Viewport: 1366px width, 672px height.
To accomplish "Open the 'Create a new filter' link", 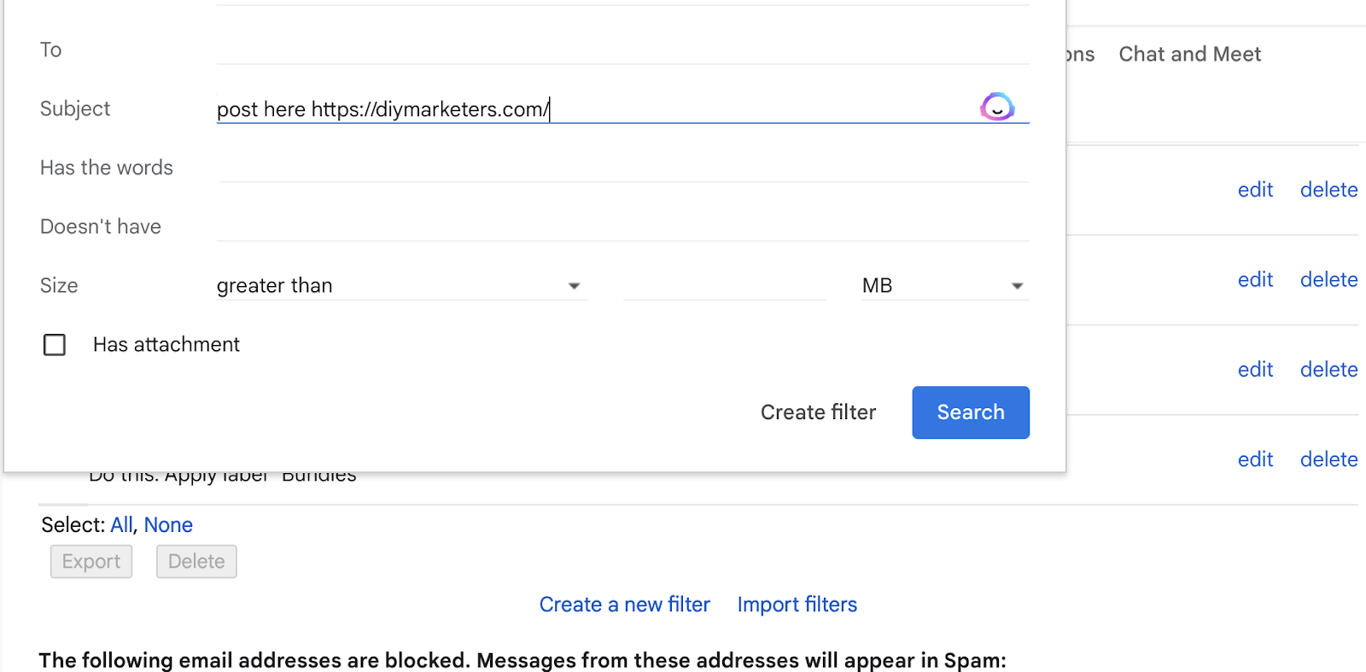I will (624, 605).
